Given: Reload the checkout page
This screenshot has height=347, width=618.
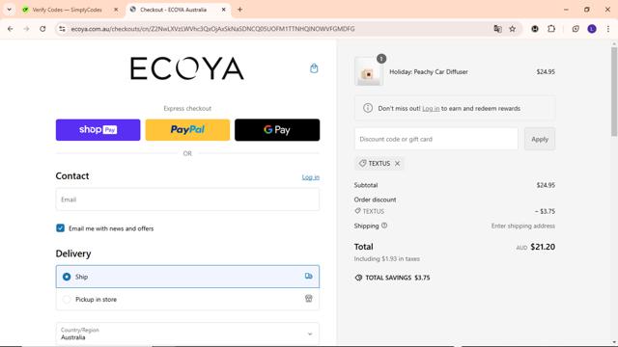Looking at the screenshot, I should 42,29.
